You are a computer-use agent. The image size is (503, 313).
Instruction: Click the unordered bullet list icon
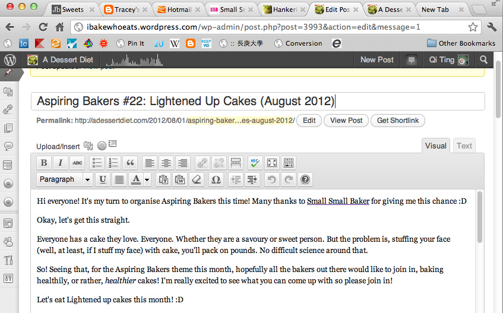pos(97,163)
